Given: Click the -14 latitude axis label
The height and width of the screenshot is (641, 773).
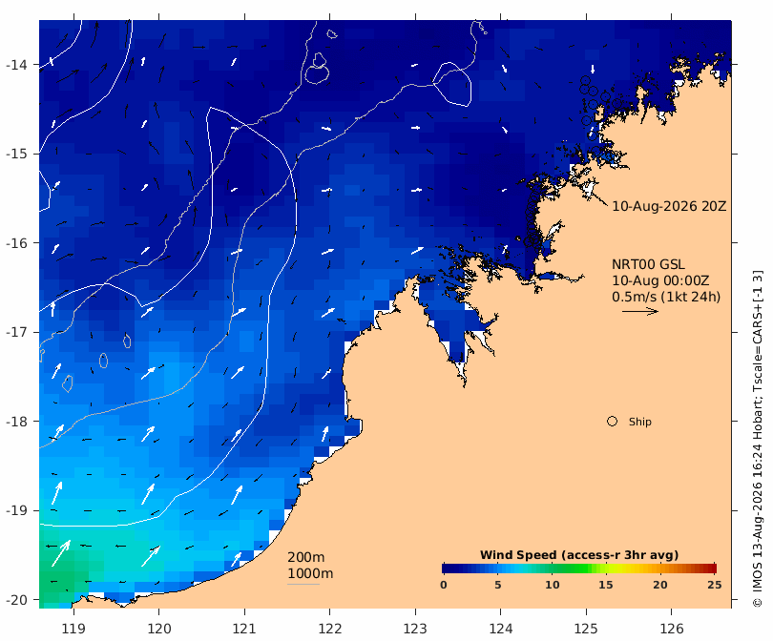Looking at the screenshot, I should (x=16, y=65).
